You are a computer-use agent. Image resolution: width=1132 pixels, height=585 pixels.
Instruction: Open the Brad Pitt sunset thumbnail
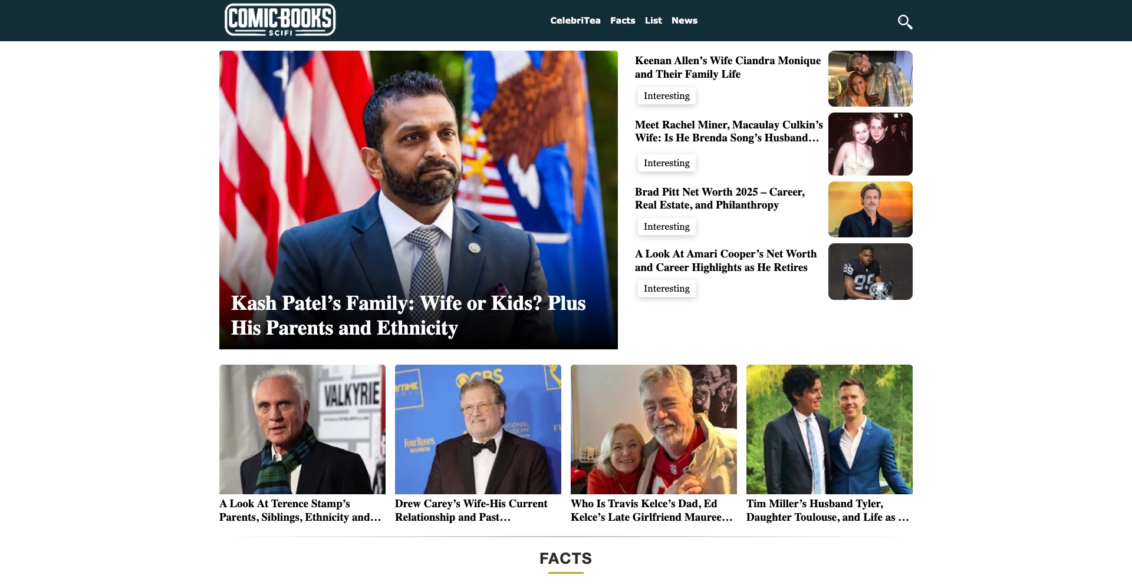[870, 209]
